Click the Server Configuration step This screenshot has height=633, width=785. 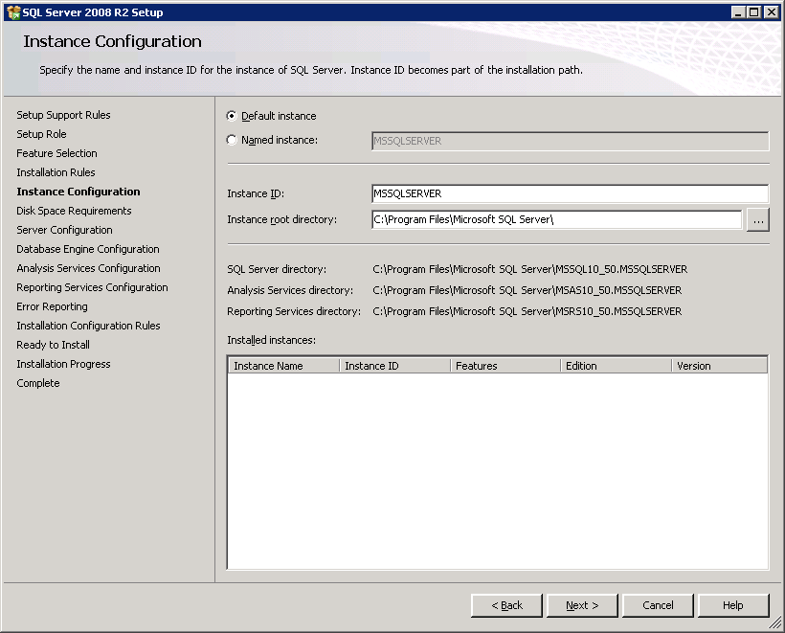64,230
